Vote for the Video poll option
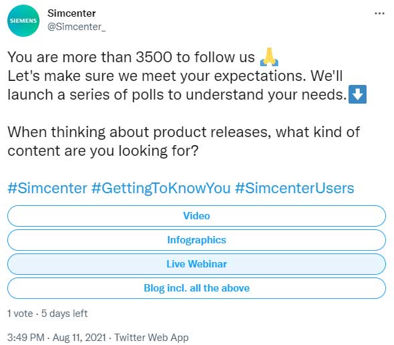 pyautogui.click(x=197, y=216)
